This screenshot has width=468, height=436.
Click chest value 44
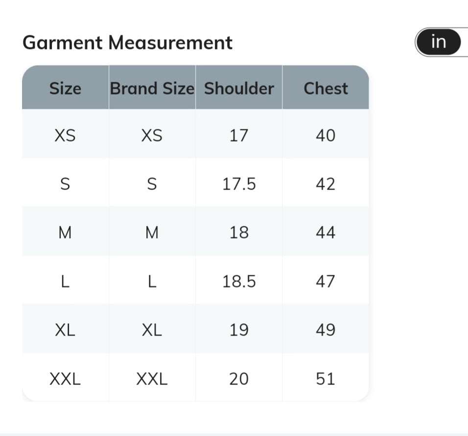pos(326,231)
